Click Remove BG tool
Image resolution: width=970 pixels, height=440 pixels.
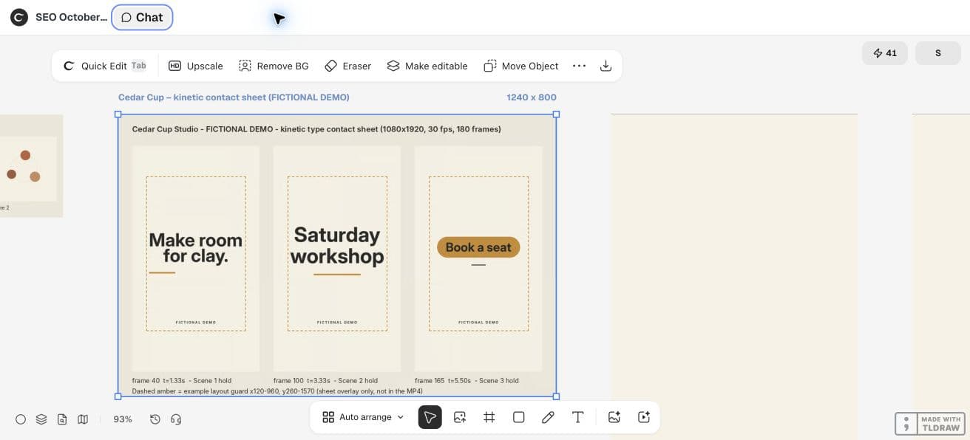(x=274, y=66)
